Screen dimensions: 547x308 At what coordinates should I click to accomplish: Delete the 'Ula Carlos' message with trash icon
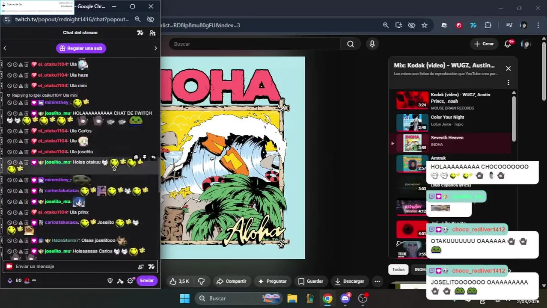click(x=26, y=131)
